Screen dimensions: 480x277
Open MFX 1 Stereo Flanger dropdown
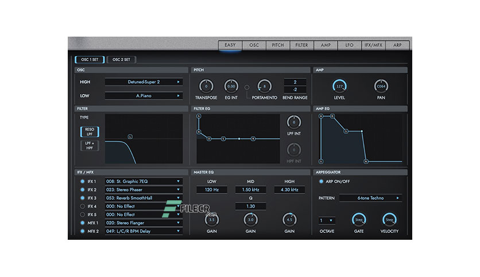[x=144, y=223]
